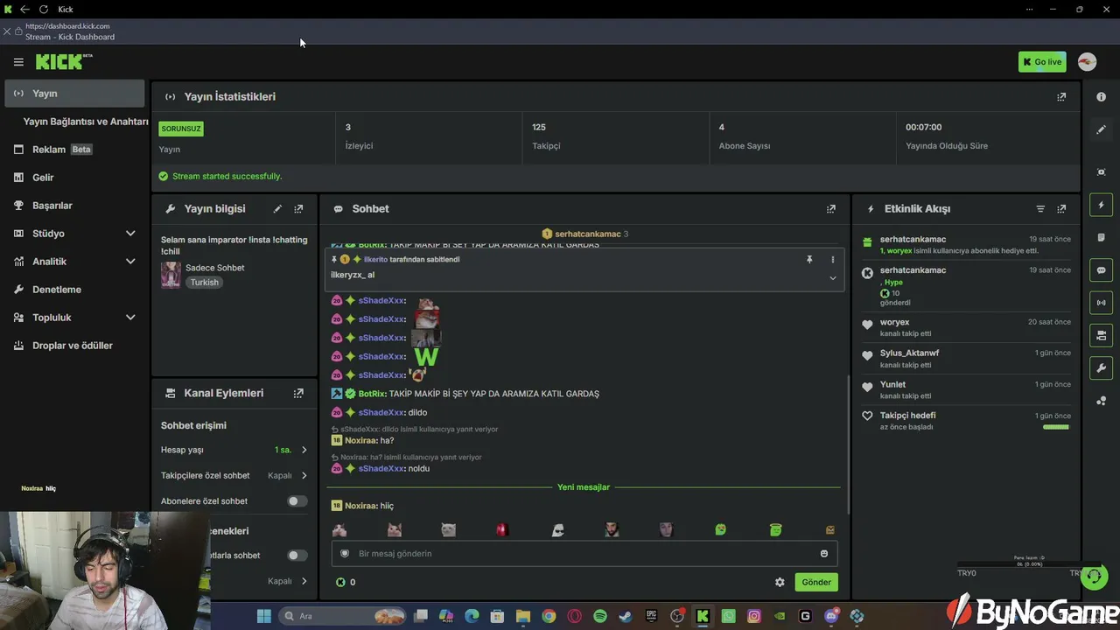Click the pencil icon in right sidebar
The image size is (1120, 630).
click(1101, 129)
